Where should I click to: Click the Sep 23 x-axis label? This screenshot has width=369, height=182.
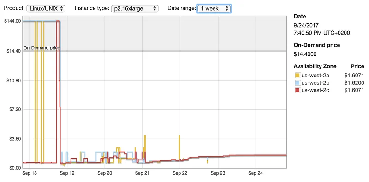(218, 174)
